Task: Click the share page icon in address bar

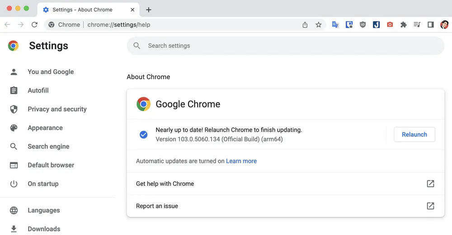Action: point(305,25)
